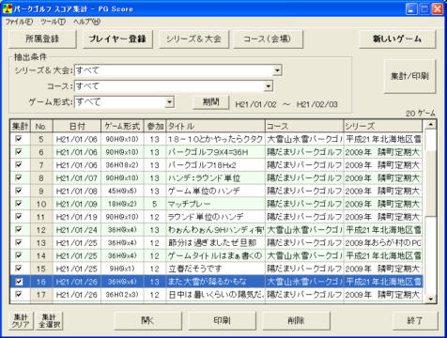Viewport: 447px width, 338px height.
Task: Minimize the PG Score window
Action: (x=411, y=8)
